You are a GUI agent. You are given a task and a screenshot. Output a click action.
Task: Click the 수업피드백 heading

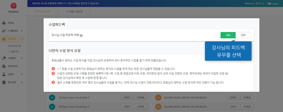point(57,25)
